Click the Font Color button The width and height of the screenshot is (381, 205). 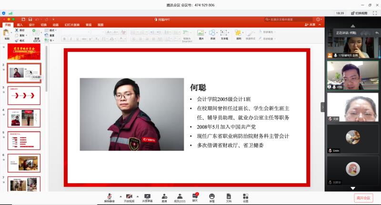(x=121, y=39)
